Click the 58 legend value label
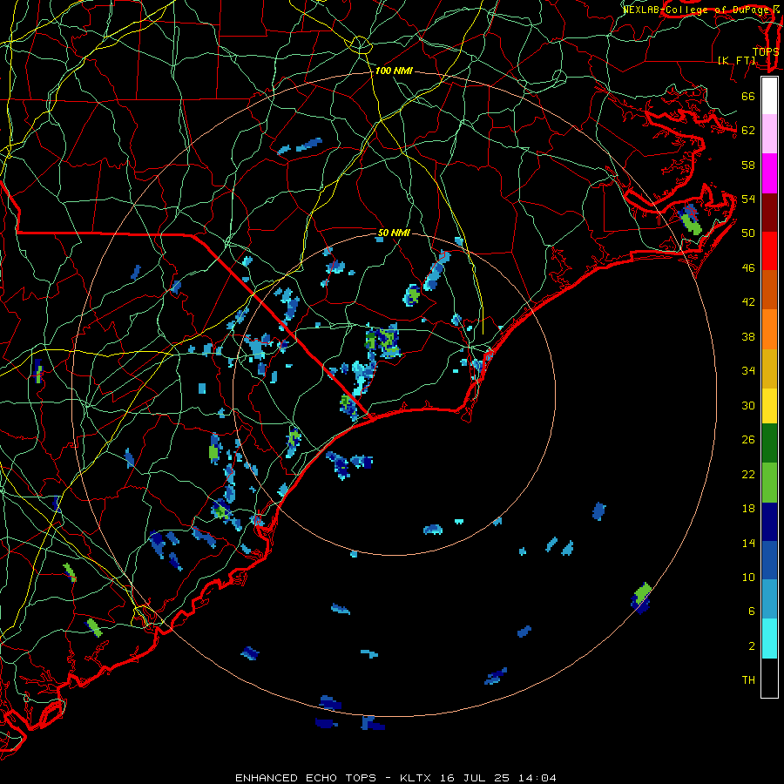The image size is (784, 784). pyautogui.click(x=748, y=165)
